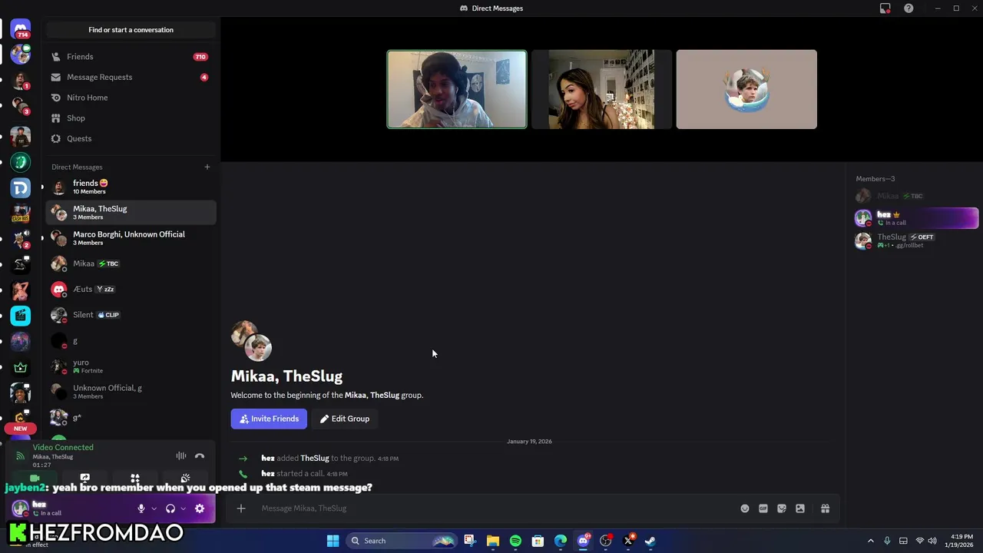983x553 pixels.
Task: Deafen with headphones icon
Action: (170, 508)
